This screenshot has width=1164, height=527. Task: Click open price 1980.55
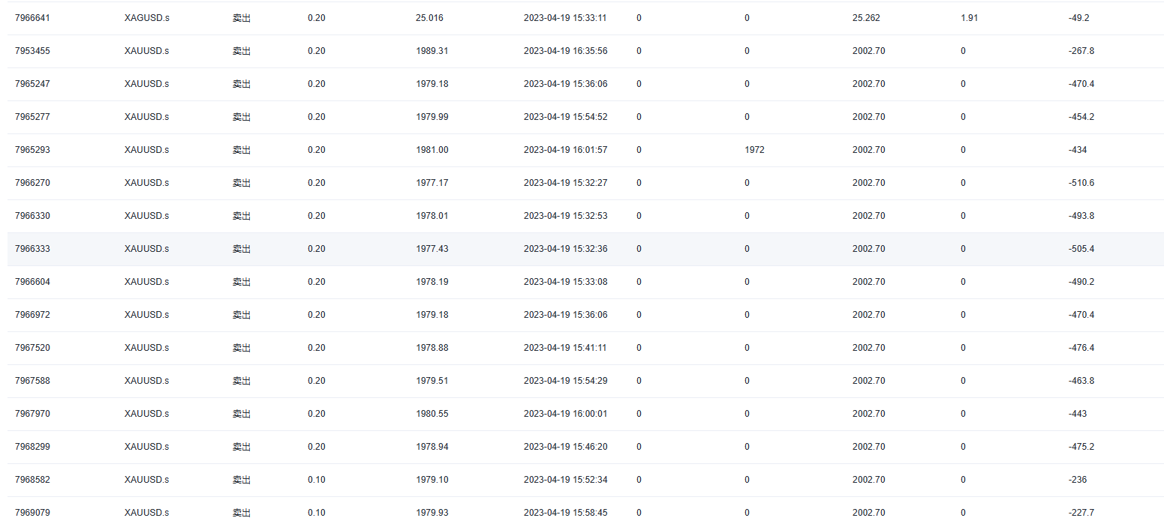432,414
